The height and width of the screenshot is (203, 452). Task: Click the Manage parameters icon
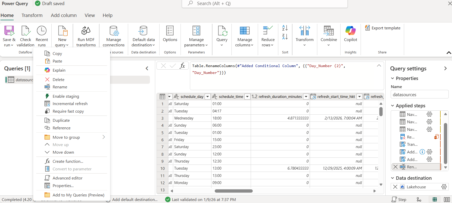tap(196, 31)
